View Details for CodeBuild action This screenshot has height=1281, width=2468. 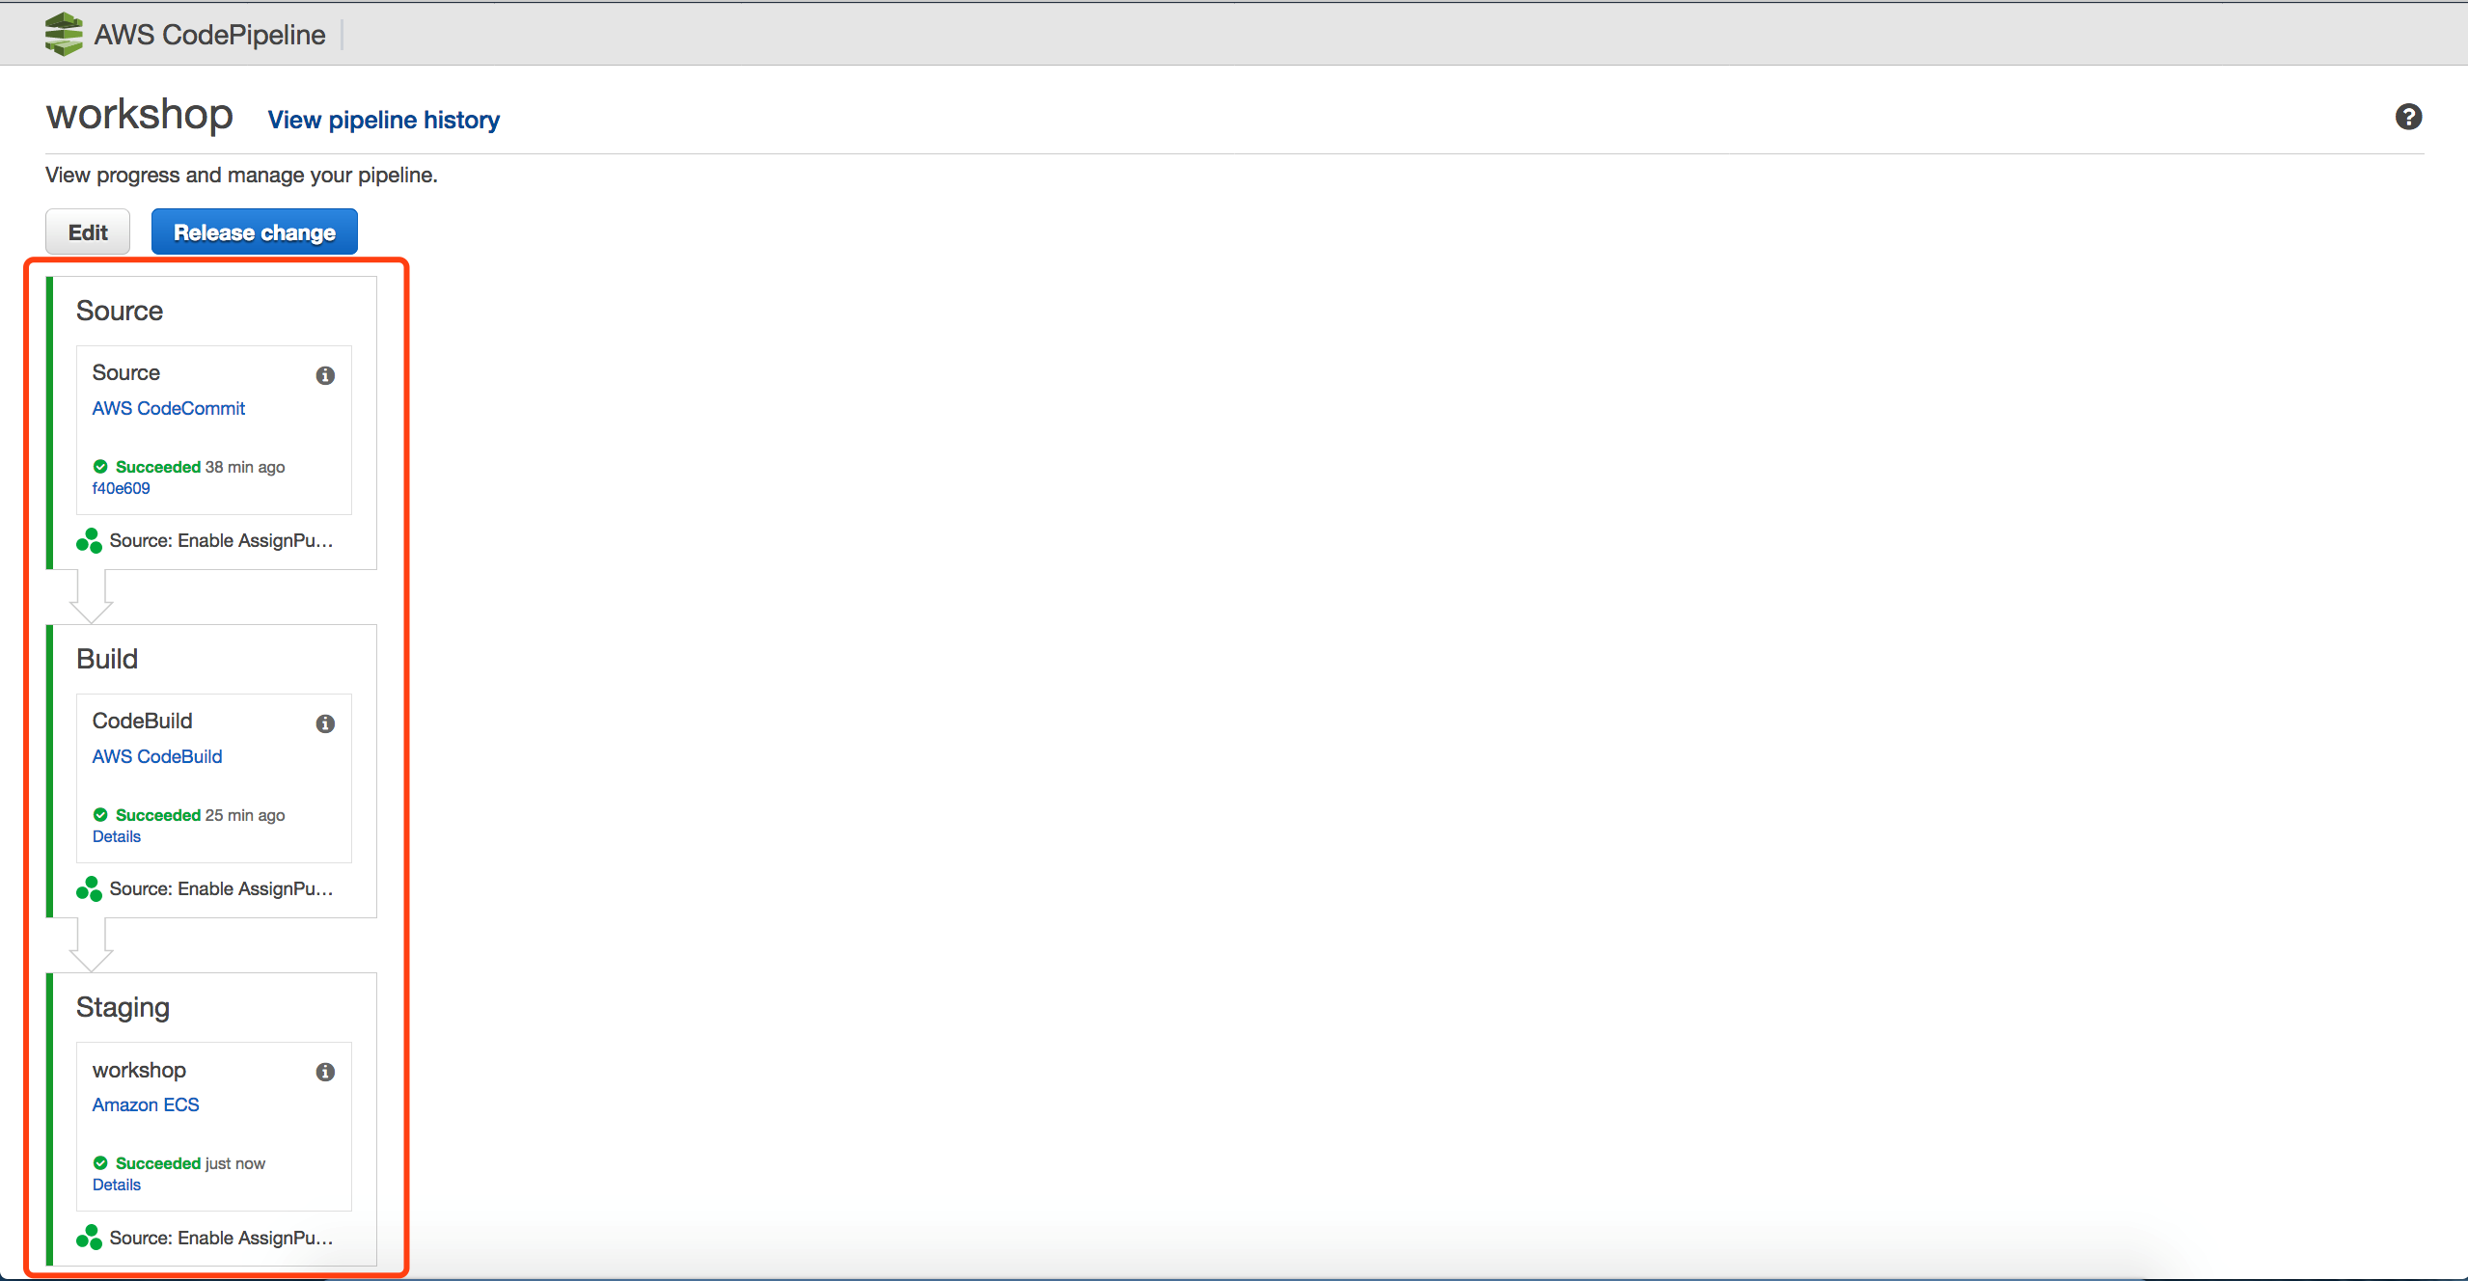(x=117, y=836)
